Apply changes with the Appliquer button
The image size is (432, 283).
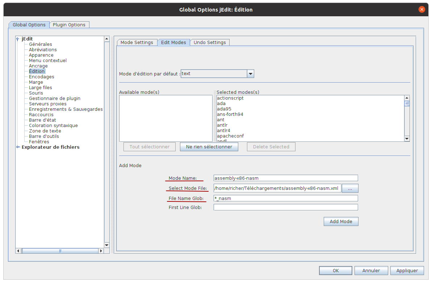coord(407,271)
